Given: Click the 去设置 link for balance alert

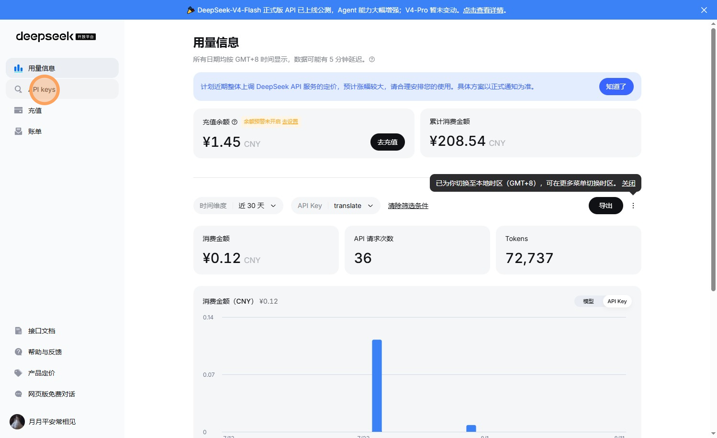Looking at the screenshot, I should click(290, 121).
